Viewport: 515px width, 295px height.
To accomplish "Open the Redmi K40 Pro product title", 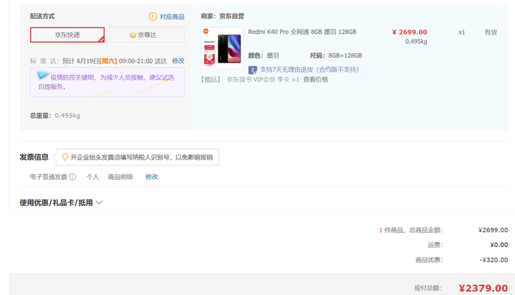I will (x=302, y=32).
